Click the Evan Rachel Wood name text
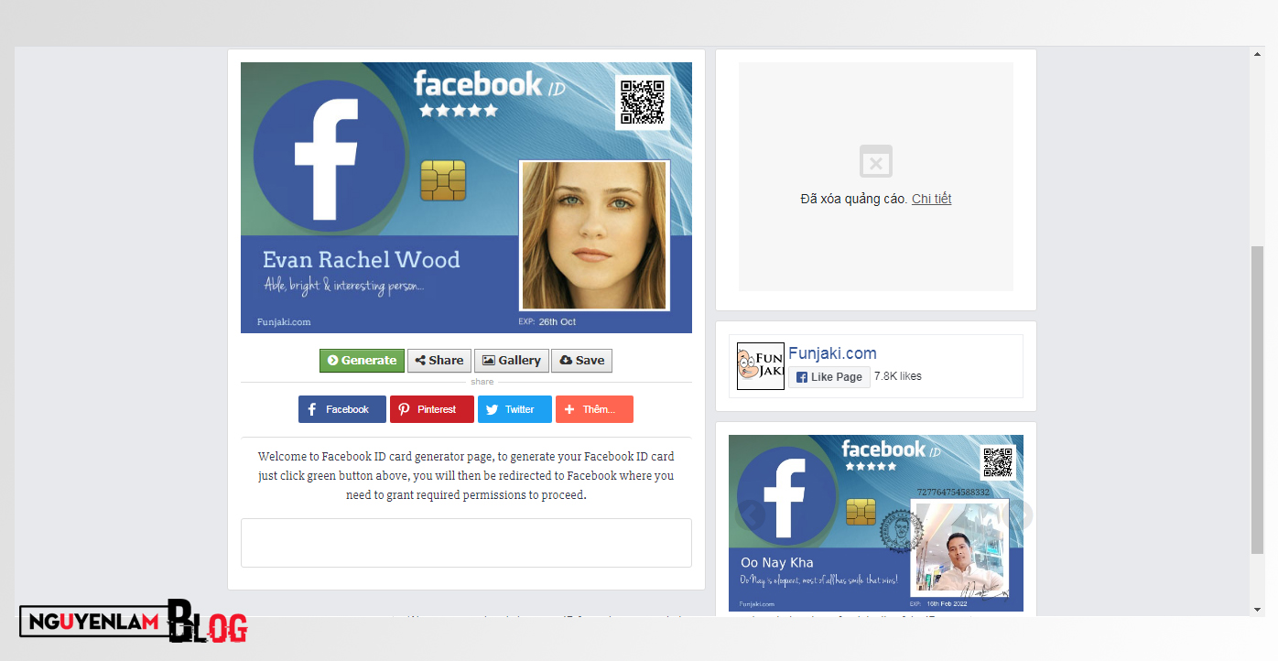The image size is (1278, 661). click(x=362, y=260)
